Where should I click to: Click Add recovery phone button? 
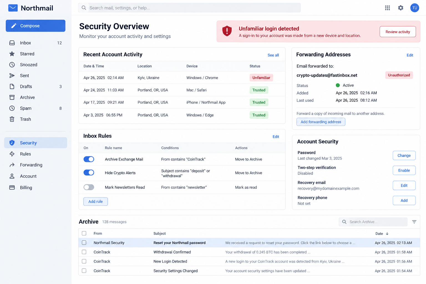click(404, 200)
